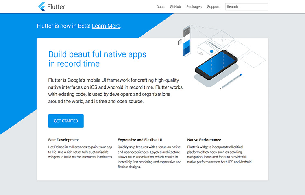
Task: Click the Expressive and Flexible UI heading
Action: click(x=140, y=140)
